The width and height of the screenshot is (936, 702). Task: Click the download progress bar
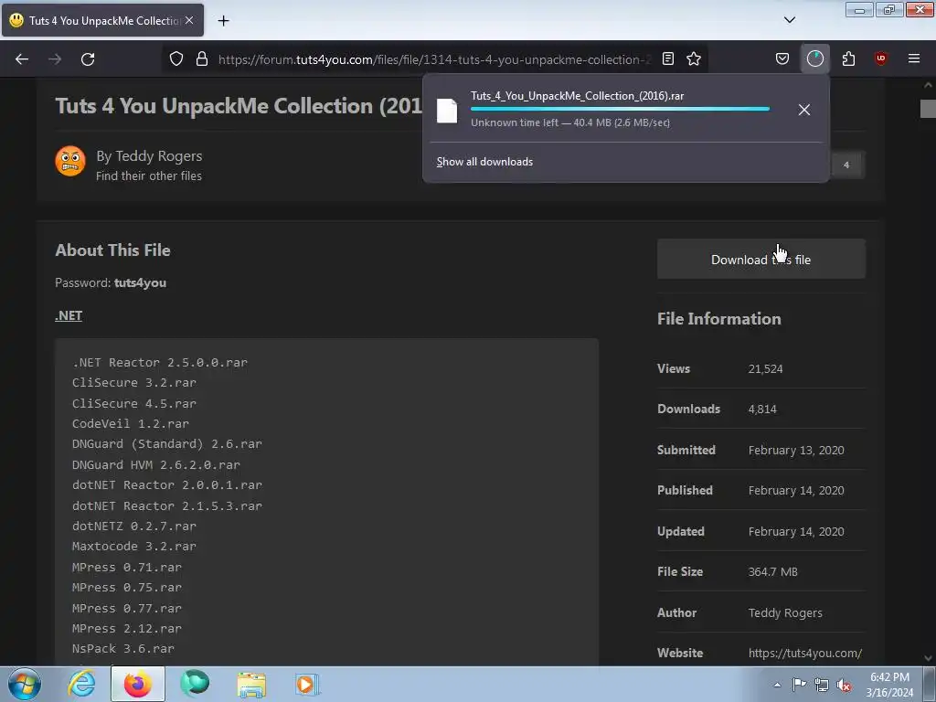point(620,110)
